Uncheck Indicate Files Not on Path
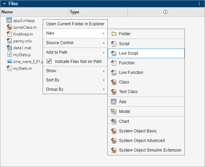205x167 pixels. pos(49,62)
